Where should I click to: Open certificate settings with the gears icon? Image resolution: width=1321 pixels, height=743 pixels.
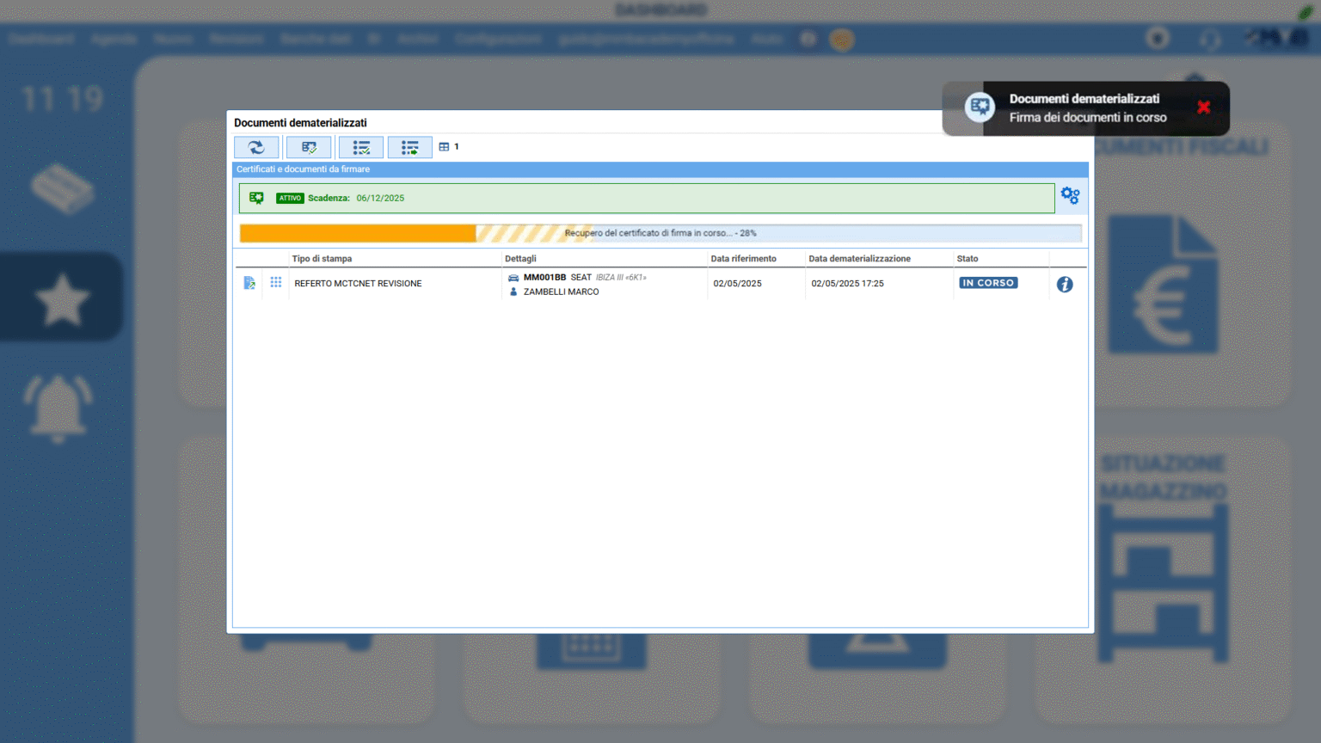pyautogui.click(x=1070, y=196)
